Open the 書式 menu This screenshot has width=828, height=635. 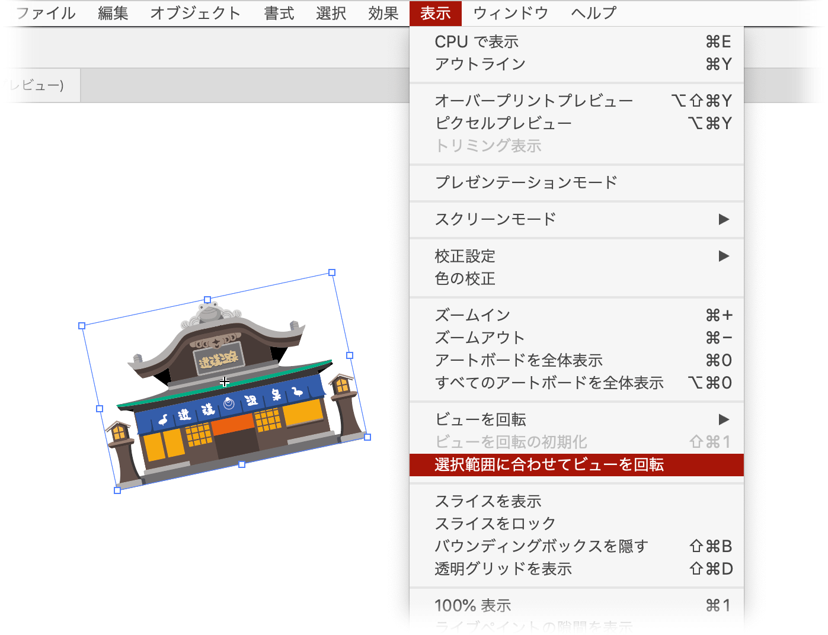pos(279,13)
